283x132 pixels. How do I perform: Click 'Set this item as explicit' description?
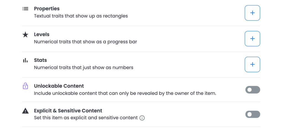(86, 118)
